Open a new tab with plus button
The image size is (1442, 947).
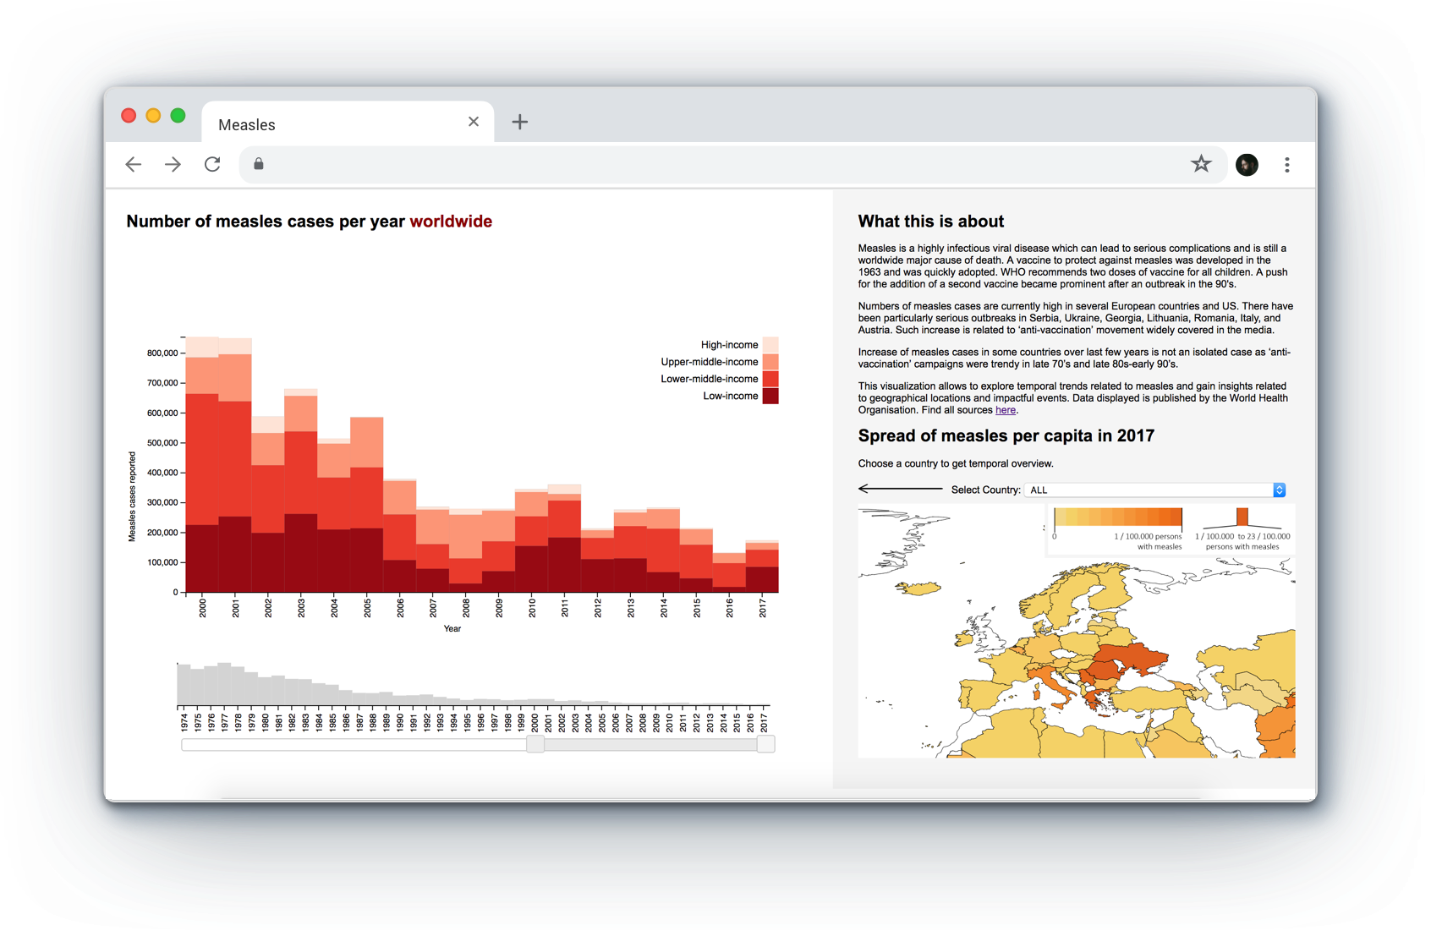(x=520, y=122)
